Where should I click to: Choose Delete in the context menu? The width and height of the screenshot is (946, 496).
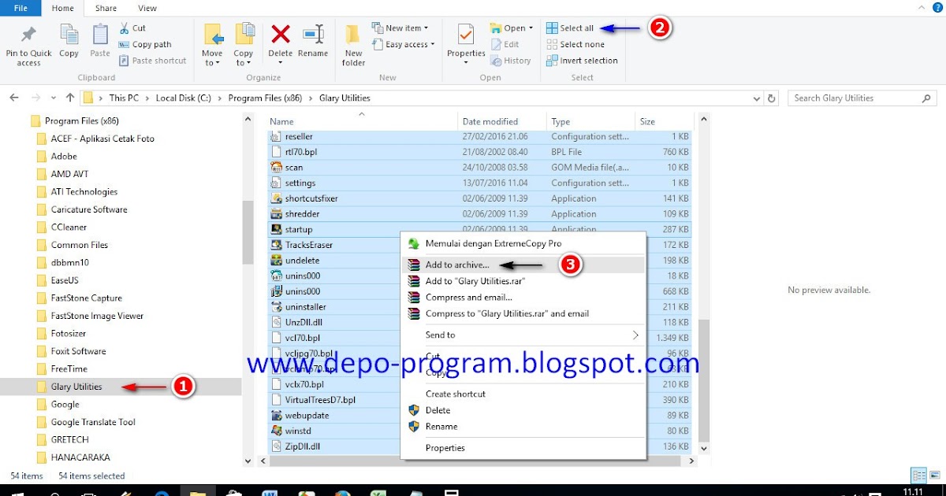pos(523,410)
